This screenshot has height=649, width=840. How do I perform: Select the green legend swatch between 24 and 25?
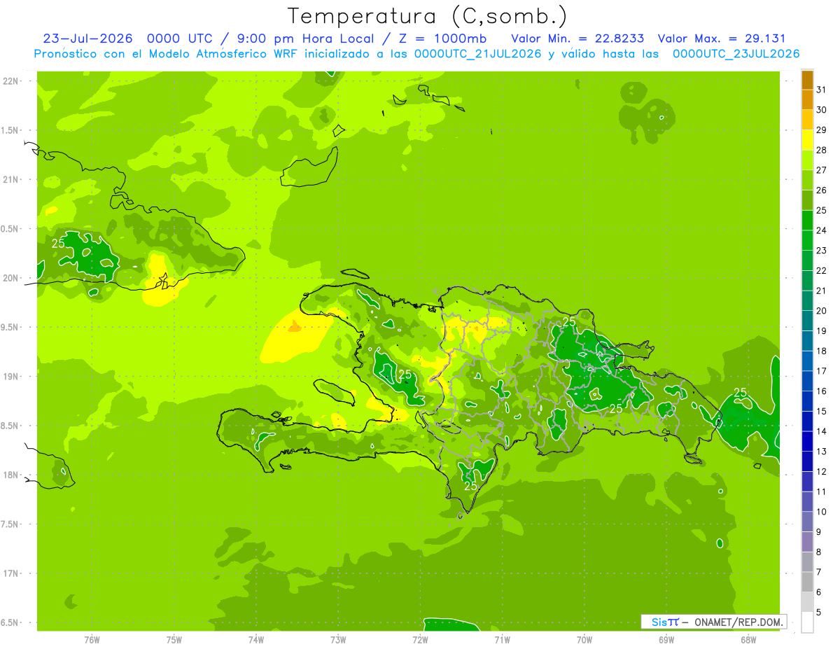pyautogui.click(x=807, y=220)
